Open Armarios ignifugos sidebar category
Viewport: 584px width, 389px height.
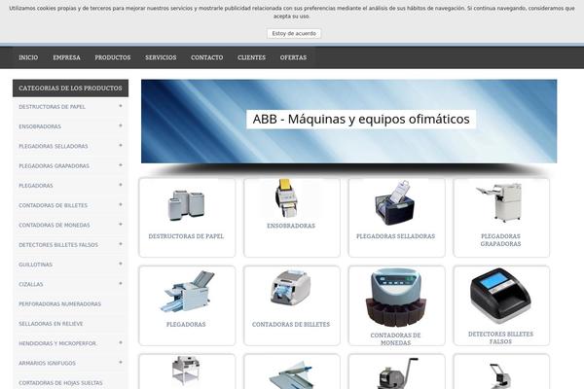[48, 364]
